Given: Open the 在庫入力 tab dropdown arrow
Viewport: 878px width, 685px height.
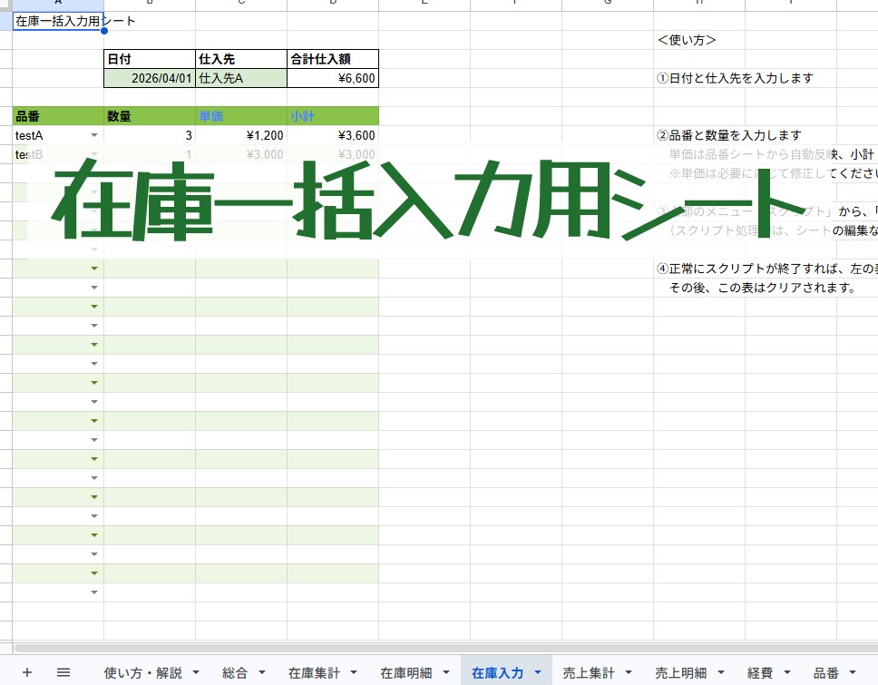Looking at the screenshot, I should click(538, 672).
